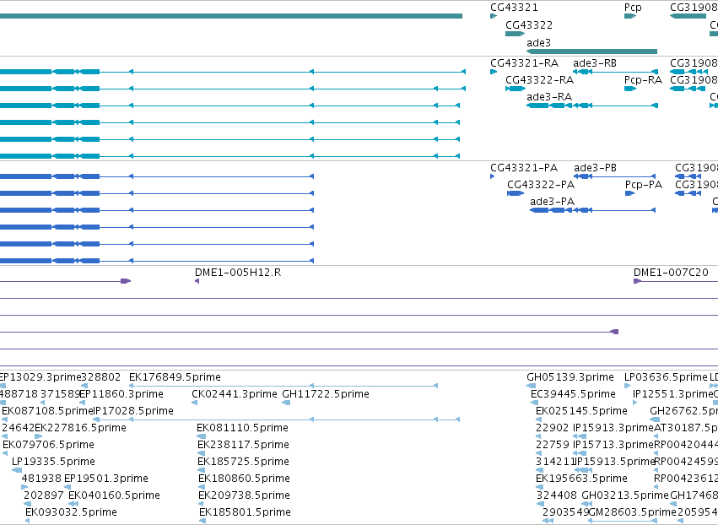The height and width of the screenshot is (525, 718).
Task: Click the LP03636.5prime EST label
Action: [666, 377]
